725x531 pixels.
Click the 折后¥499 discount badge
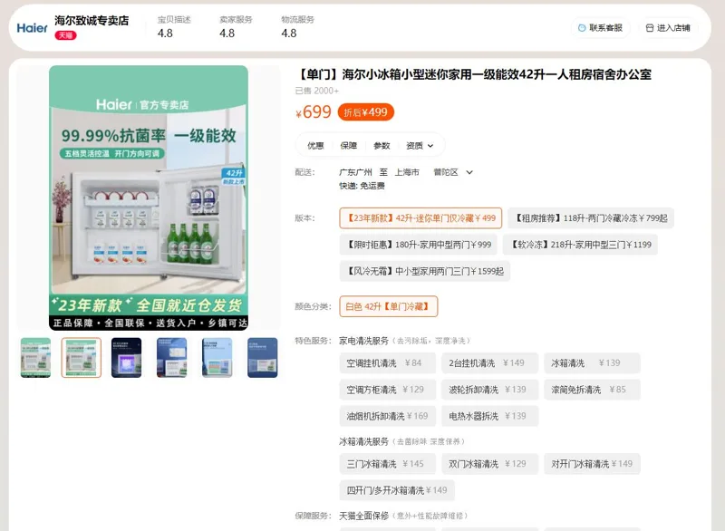click(x=366, y=112)
